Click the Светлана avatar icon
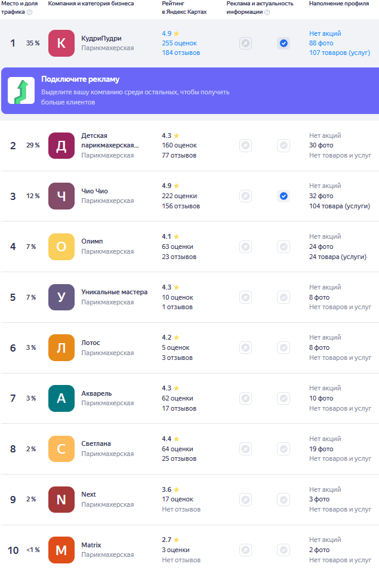 [x=61, y=449]
